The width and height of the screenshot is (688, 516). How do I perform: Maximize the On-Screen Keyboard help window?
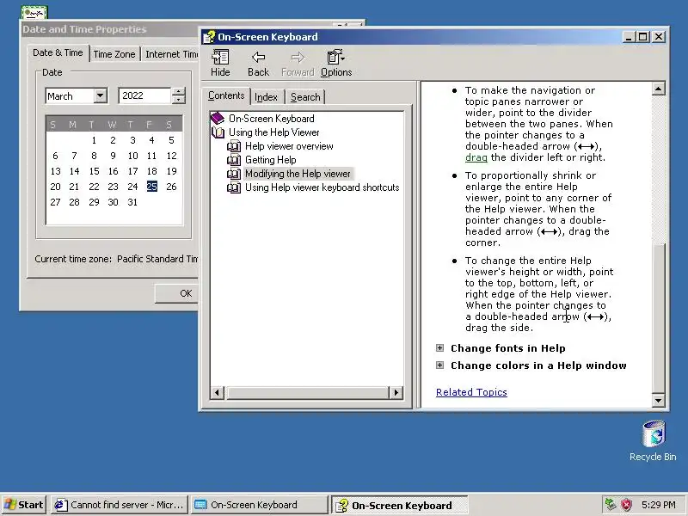coord(642,37)
